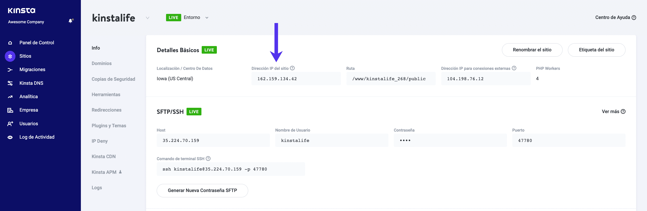Click the Kinsta APM beta flask icon
Screen dimensions: 647x211
point(120,172)
